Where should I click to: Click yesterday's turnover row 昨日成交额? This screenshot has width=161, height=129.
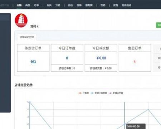[101, 68]
